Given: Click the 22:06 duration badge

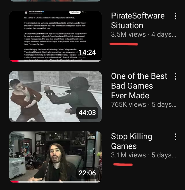Looking at the screenshot, I should coord(87,173).
